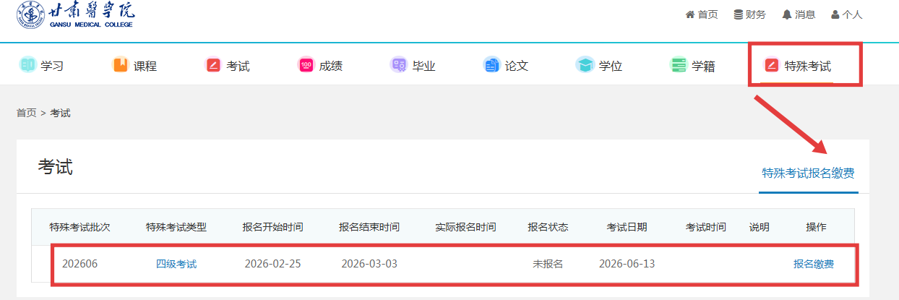Click the 学习 book icon

(27, 65)
